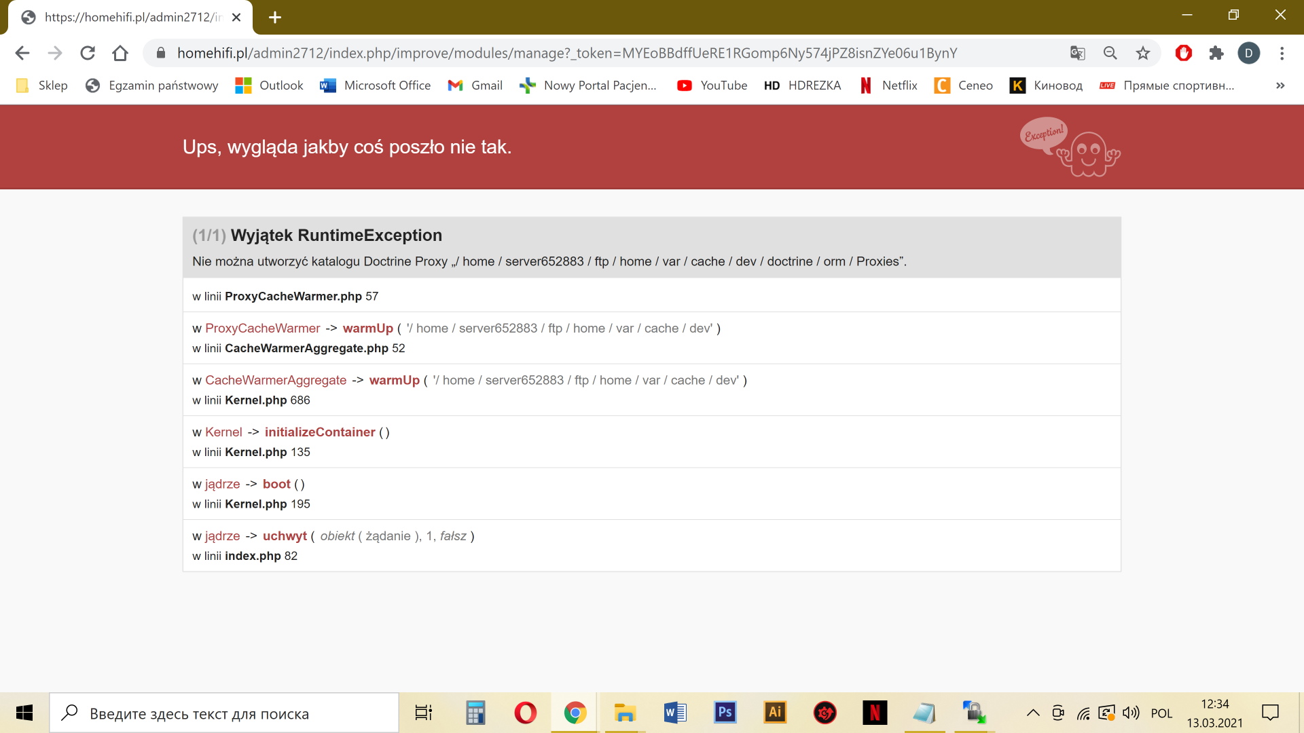Click the initializeContainer method link
The width and height of the screenshot is (1304, 733).
pos(320,432)
